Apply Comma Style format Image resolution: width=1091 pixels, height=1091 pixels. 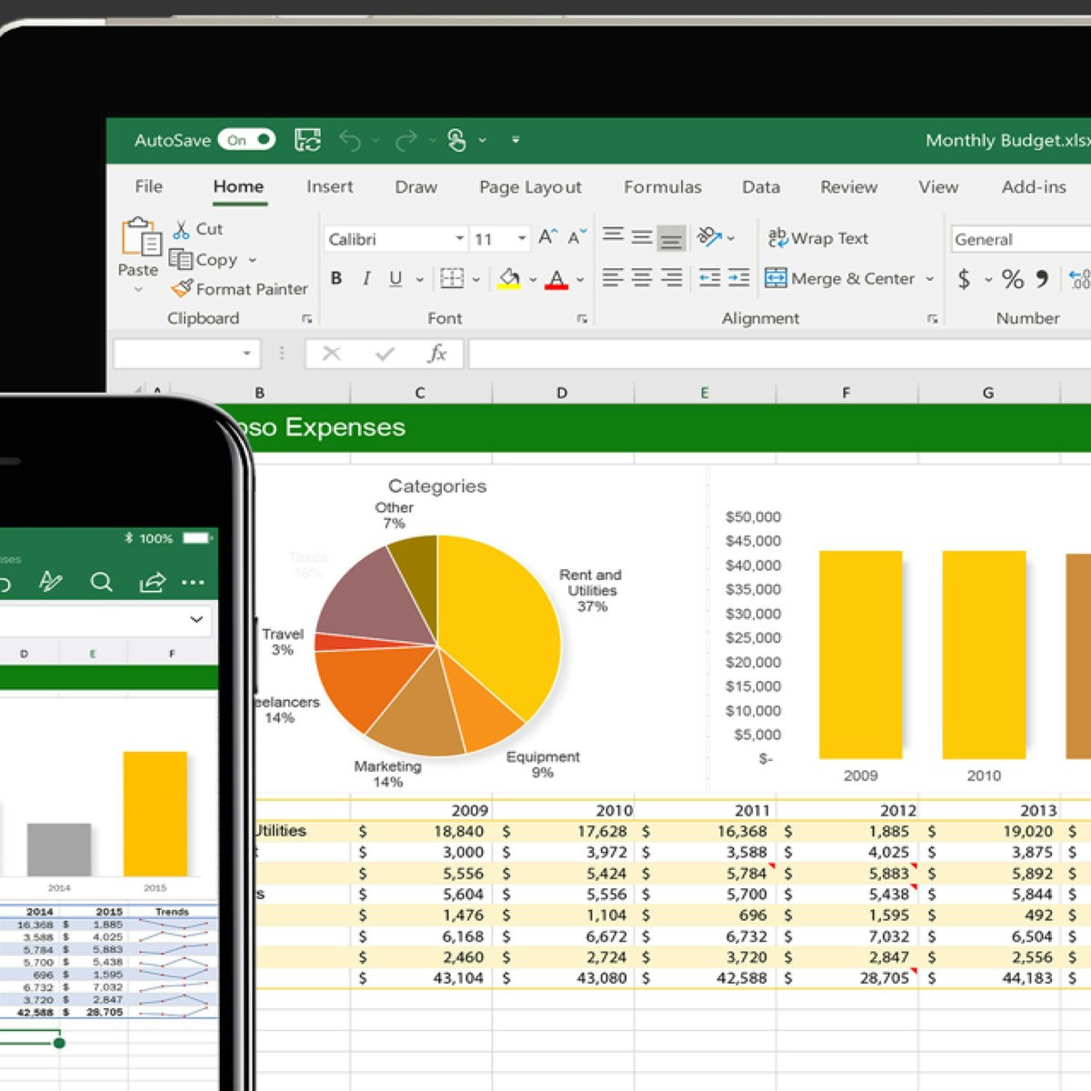pyautogui.click(x=1043, y=278)
